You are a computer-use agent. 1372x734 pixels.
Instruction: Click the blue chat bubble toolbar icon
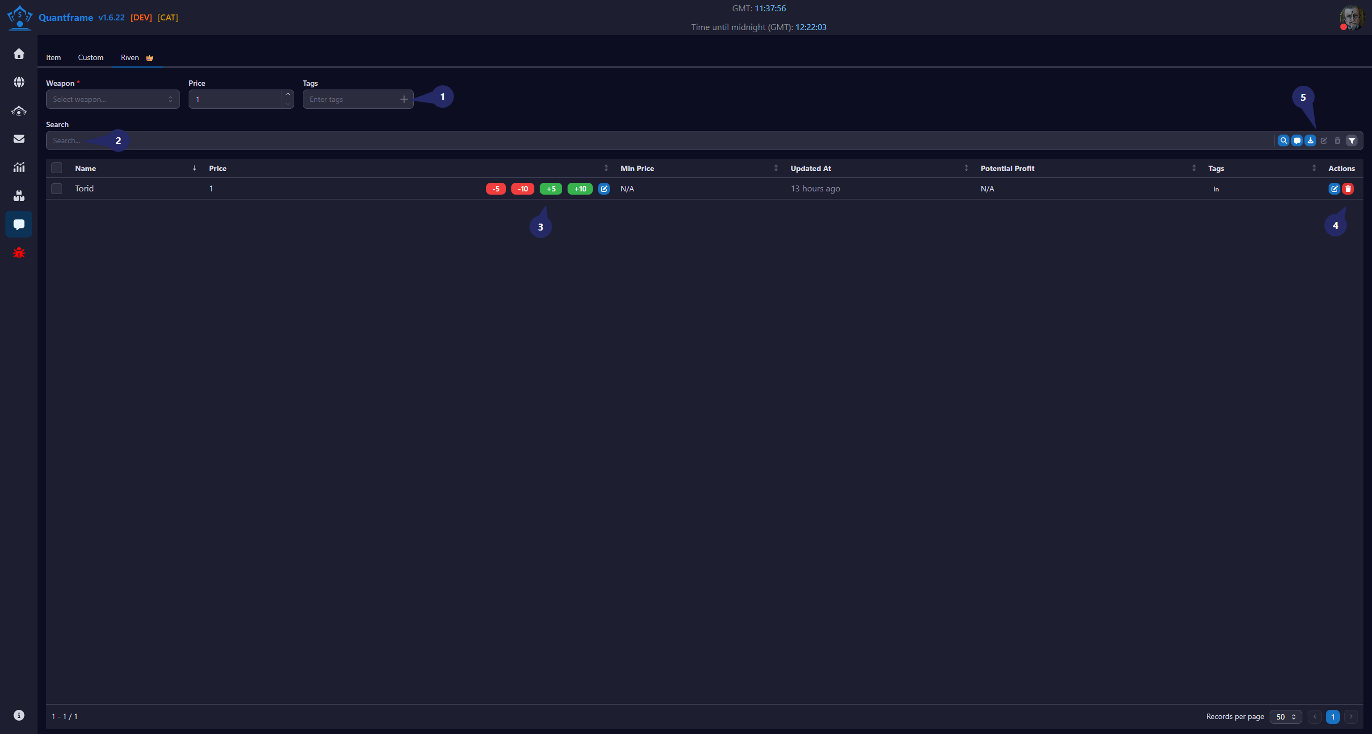(x=1297, y=140)
